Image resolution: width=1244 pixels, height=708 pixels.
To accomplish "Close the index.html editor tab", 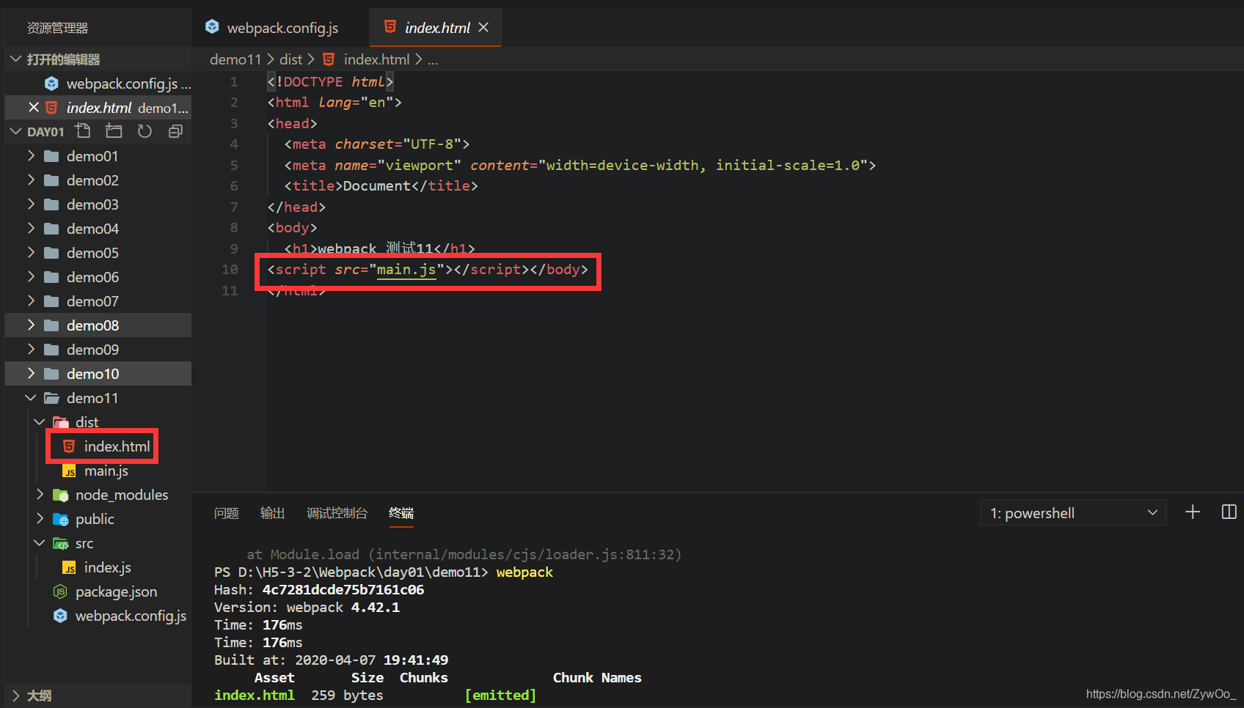I will click(483, 27).
